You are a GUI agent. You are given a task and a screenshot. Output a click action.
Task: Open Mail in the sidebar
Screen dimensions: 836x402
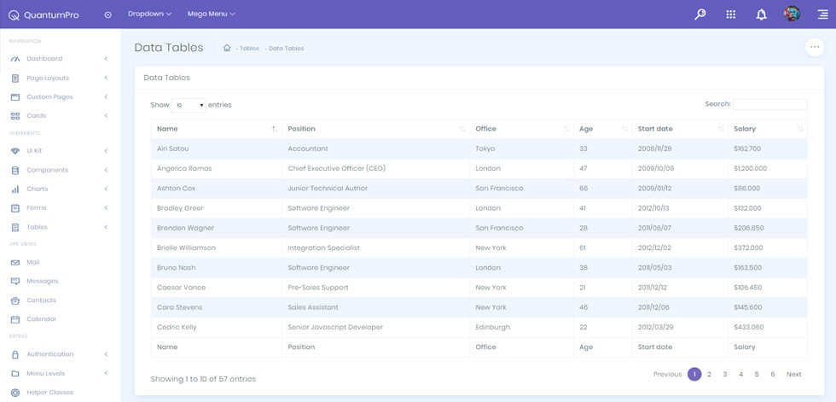(x=33, y=262)
